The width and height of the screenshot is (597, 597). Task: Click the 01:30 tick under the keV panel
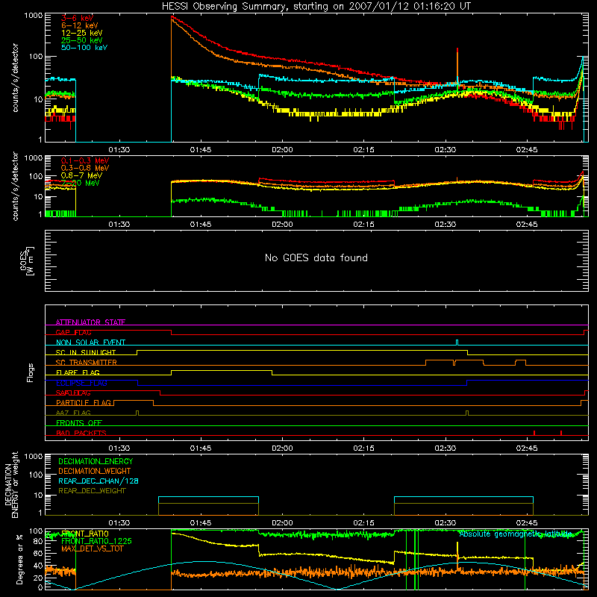[119, 150]
